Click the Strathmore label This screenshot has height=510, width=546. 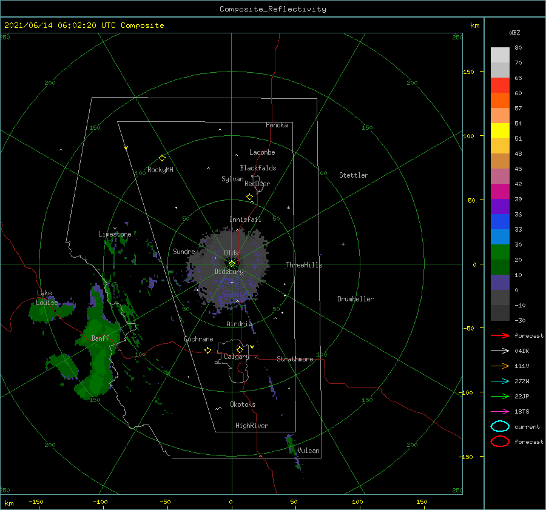coord(295,359)
